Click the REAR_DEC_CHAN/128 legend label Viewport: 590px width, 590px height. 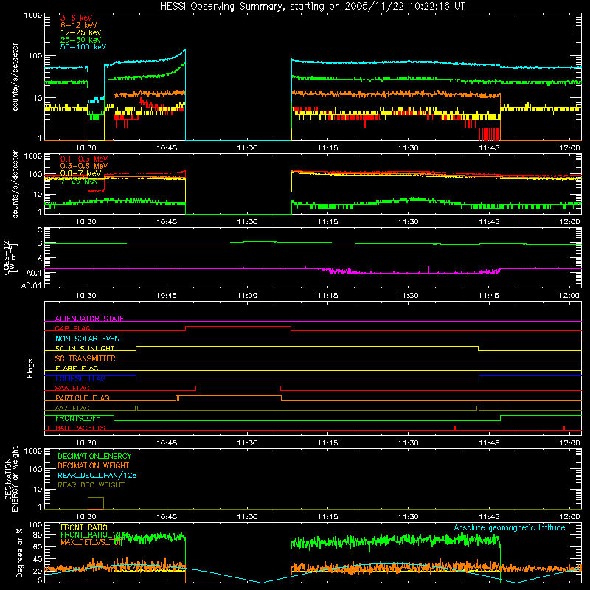pos(97,475)
